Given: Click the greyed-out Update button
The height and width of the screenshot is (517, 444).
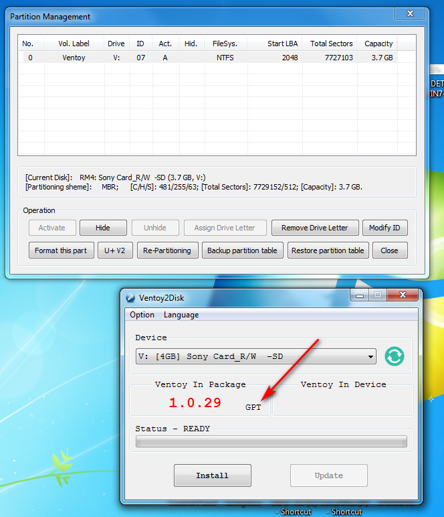Looking at the screenshot, I should tap(329, 475).
